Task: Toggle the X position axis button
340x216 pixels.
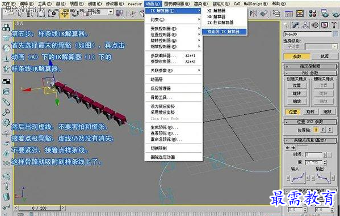Action: click(x=316, y=130)
